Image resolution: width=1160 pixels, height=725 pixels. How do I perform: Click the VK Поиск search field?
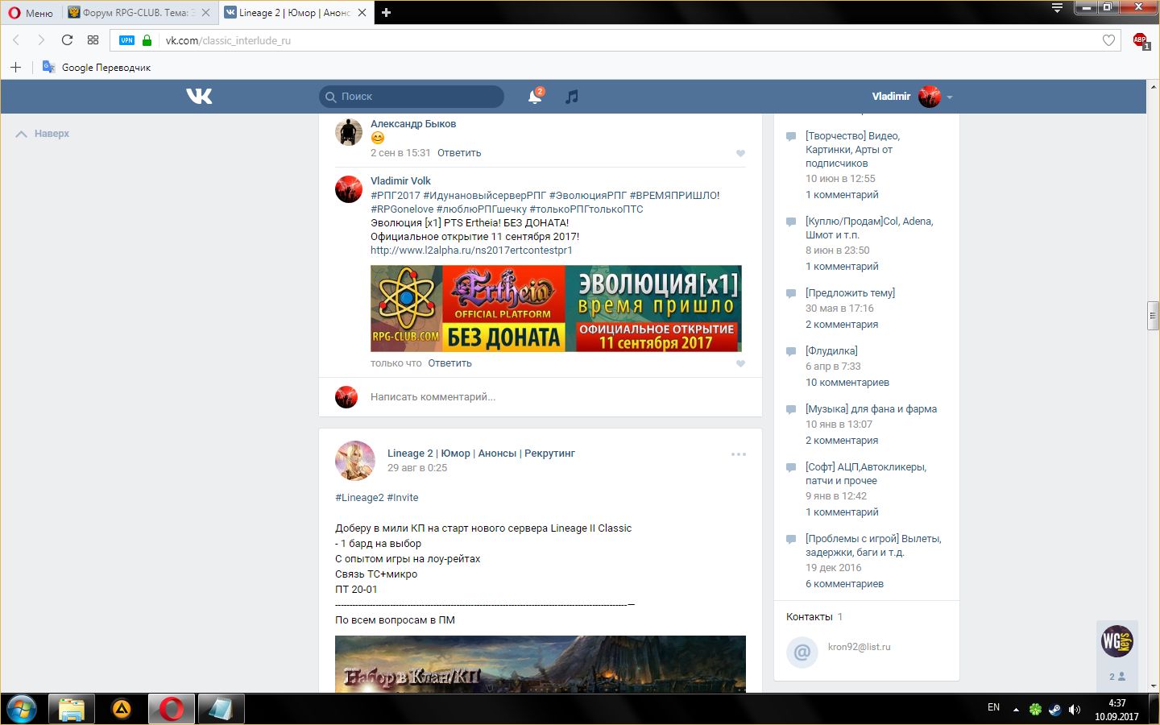point(412,97)
